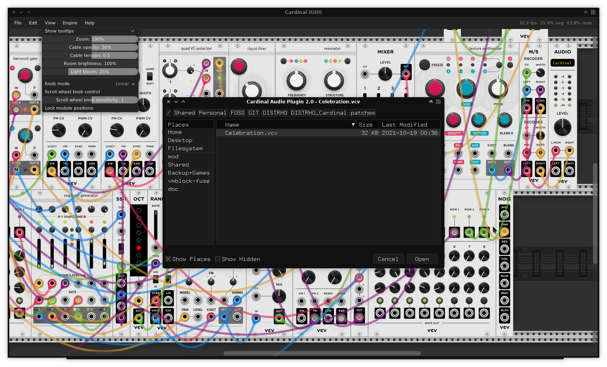This screenshot has width=607, height=367.
Task: Select patches breadcrumb
Action: click(363, 113)
